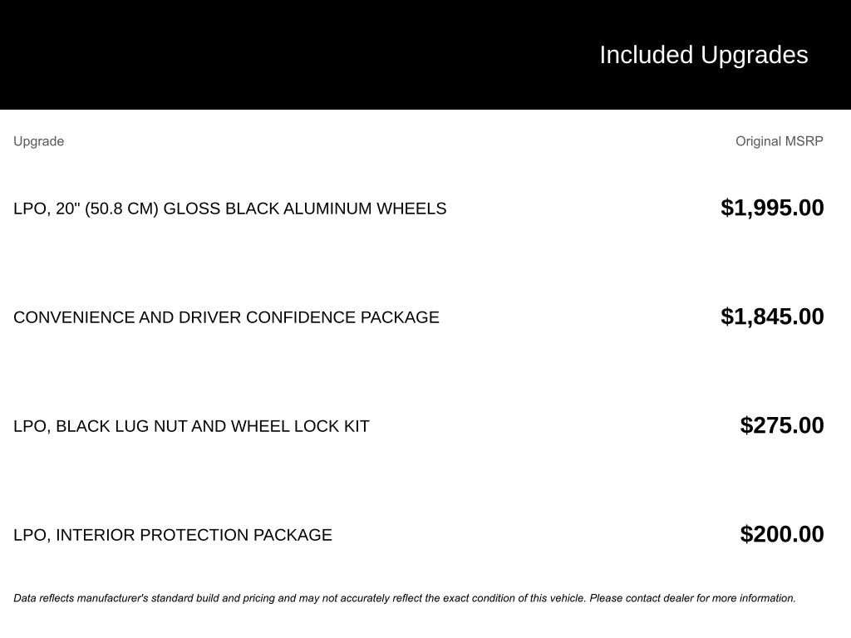Select the Convenience and Driver Confidence Package
The width and height of the screenshot is (851, 638).
click(226, 317)
